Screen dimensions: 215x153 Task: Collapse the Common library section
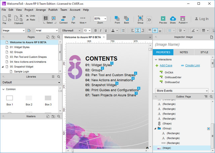click(x=3, y=89)
